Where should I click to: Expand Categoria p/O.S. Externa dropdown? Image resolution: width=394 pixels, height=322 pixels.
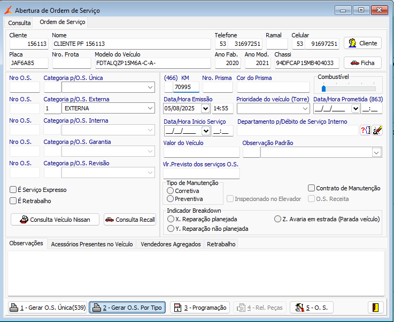(x=149, y=108)
